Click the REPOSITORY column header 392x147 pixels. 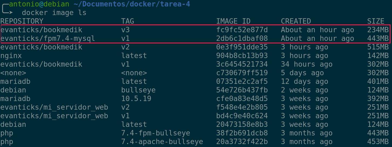click(x=22, y=21)
